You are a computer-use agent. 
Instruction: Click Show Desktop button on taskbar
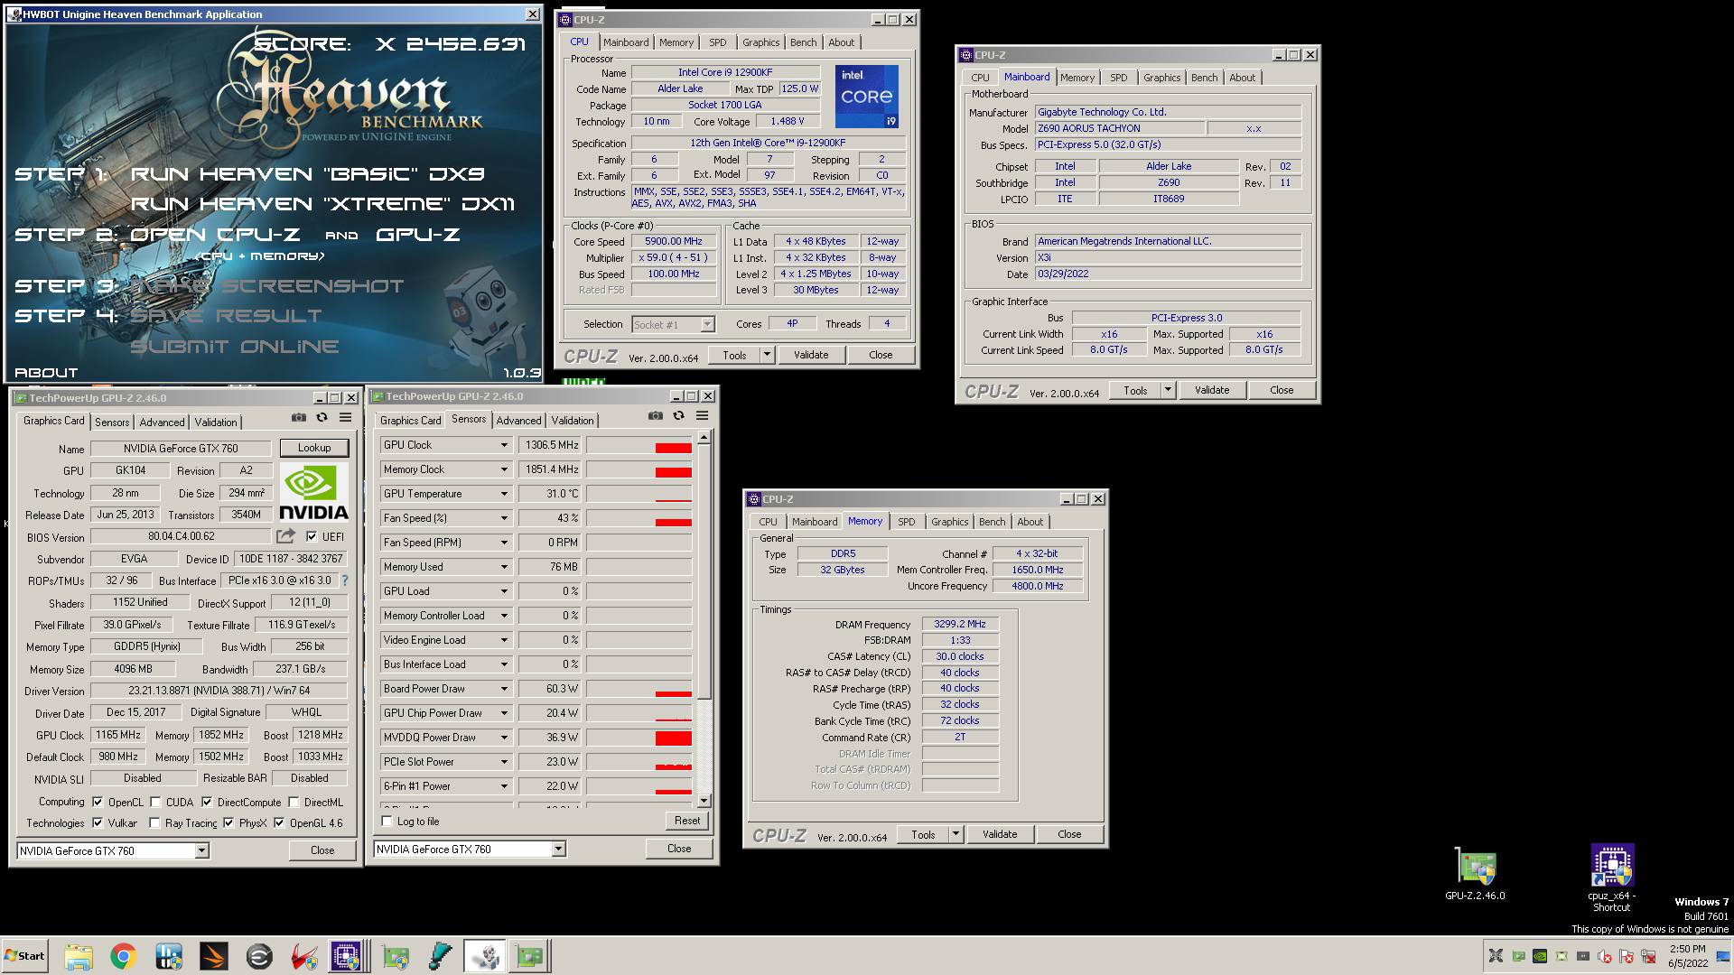(x=1723, y=956)
